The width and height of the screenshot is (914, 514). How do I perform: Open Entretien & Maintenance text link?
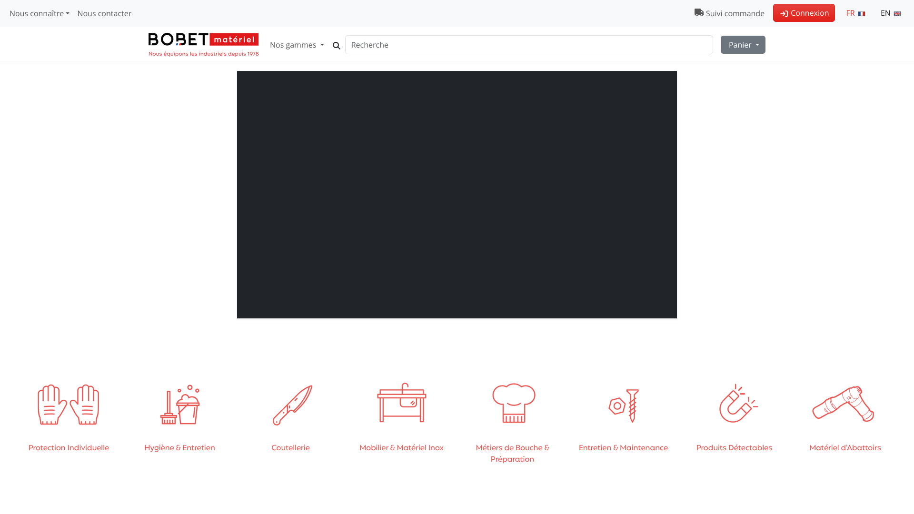coord(623,448)
